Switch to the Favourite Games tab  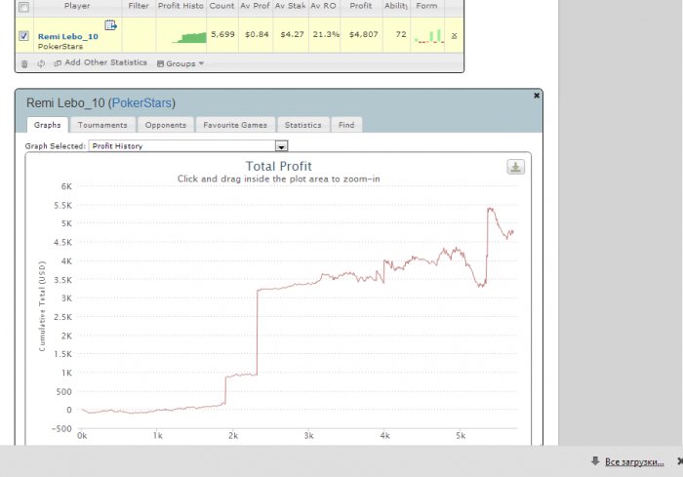[235, 125]
